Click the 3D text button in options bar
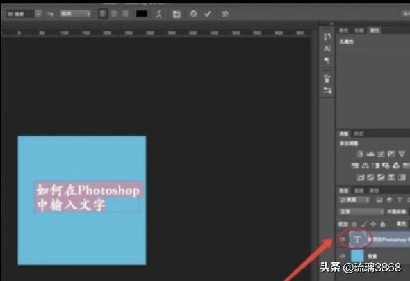 click(225, 14)
